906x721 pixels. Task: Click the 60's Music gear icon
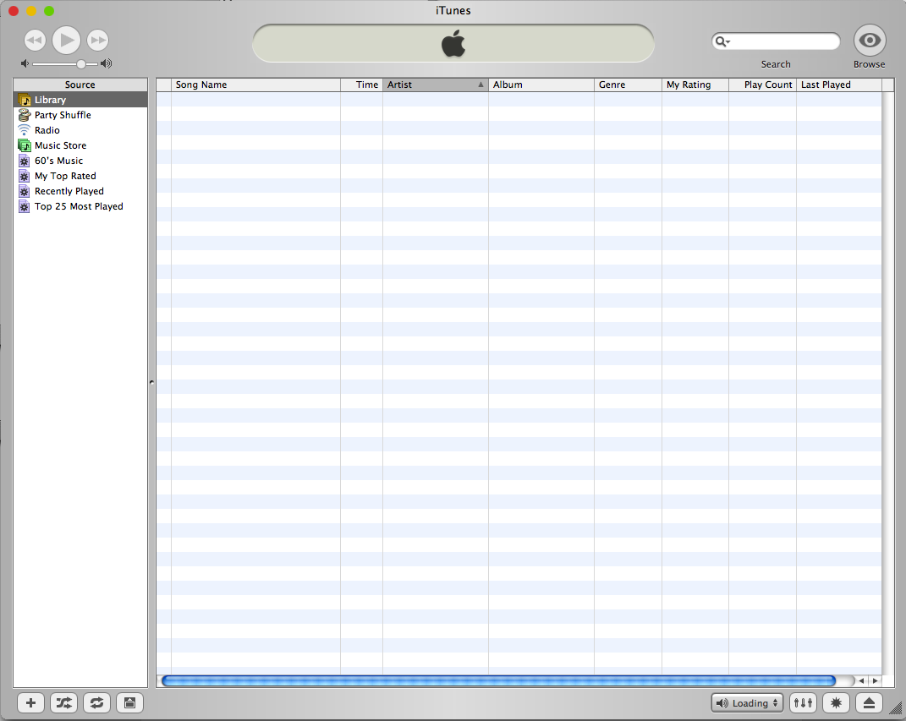pos(24,161)
